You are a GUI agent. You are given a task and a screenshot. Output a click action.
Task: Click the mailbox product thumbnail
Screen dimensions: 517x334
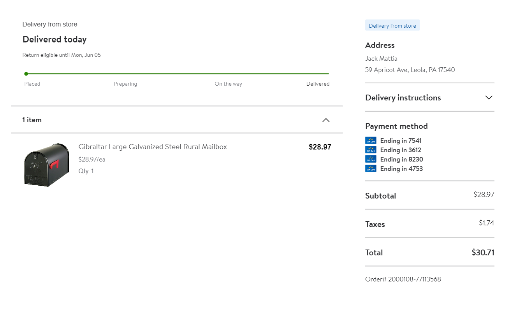tap(47, 165)
